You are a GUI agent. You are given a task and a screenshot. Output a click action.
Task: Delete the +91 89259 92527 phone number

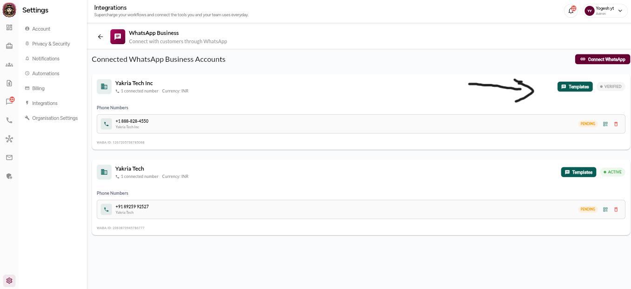616,210
